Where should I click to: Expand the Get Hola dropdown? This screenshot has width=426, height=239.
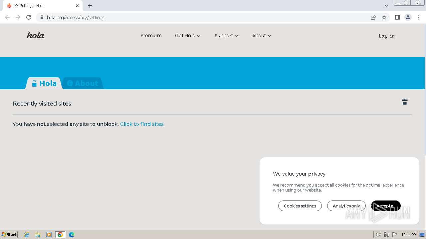pos(188,36)
